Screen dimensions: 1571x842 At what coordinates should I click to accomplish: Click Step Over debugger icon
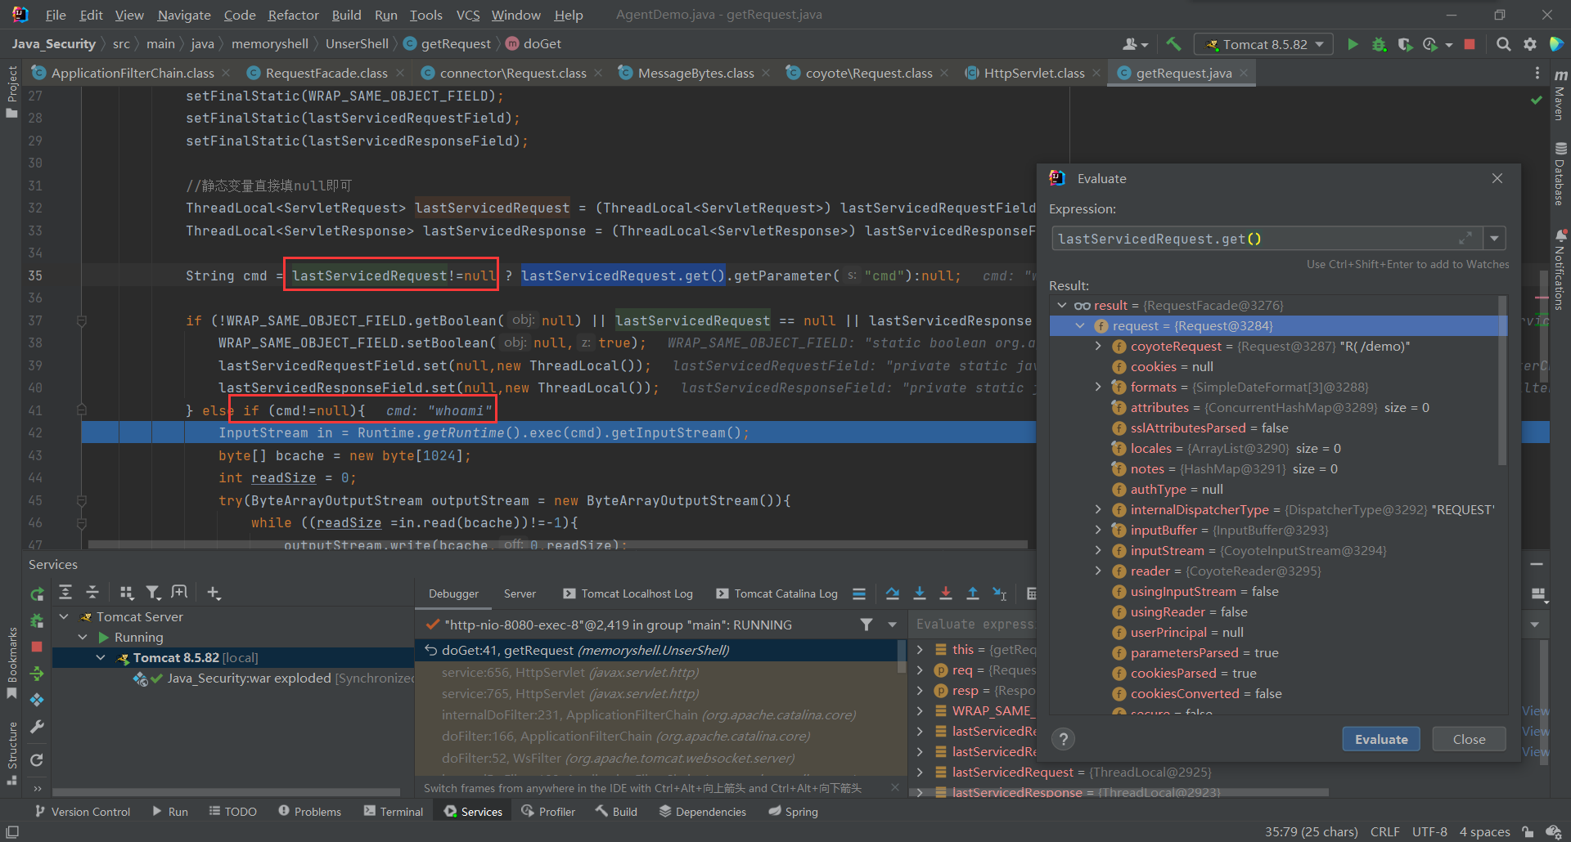tap(892, 593)
